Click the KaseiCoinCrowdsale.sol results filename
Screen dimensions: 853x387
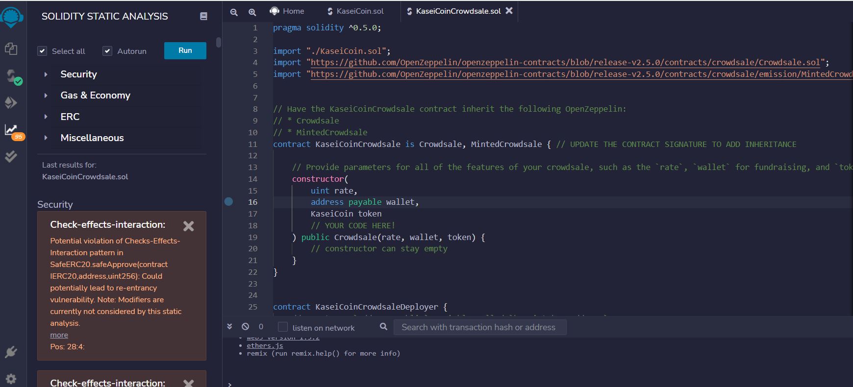click(85, 177)
